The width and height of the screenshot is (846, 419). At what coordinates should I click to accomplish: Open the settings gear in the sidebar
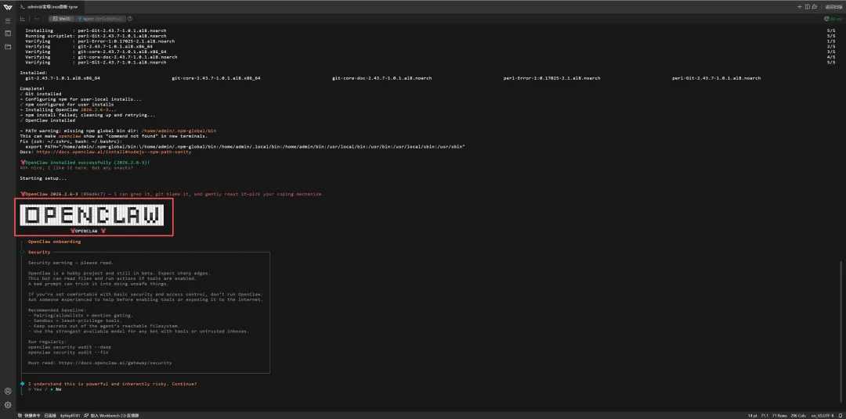pos(8,404)
